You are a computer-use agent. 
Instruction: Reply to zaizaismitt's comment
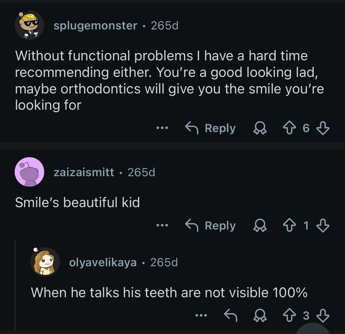tap(210, 226)
